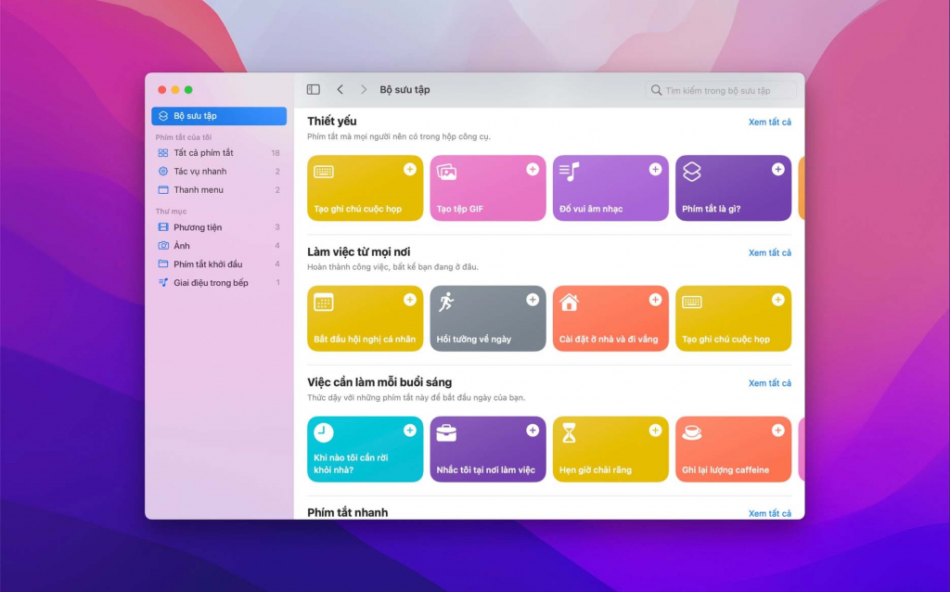Open the 'Ghi lại lượng caffeine' shortcut card
950x592 pixels.
click(733, 449)
